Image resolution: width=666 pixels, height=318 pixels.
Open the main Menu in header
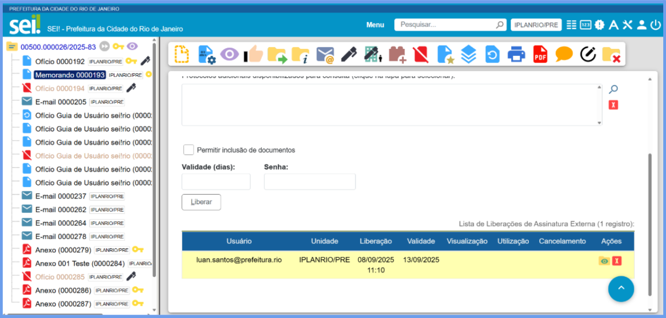[x=375, y=25]
